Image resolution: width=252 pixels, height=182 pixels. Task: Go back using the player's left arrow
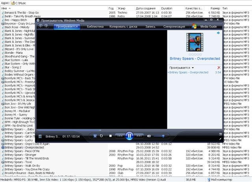pyautogui.click(x=41, y=26)
